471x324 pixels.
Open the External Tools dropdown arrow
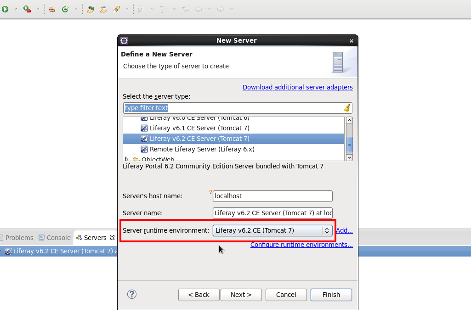pyautogui.click(x=38, y=9)
